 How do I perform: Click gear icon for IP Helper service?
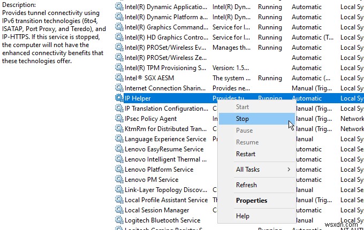tap(119, 98)
